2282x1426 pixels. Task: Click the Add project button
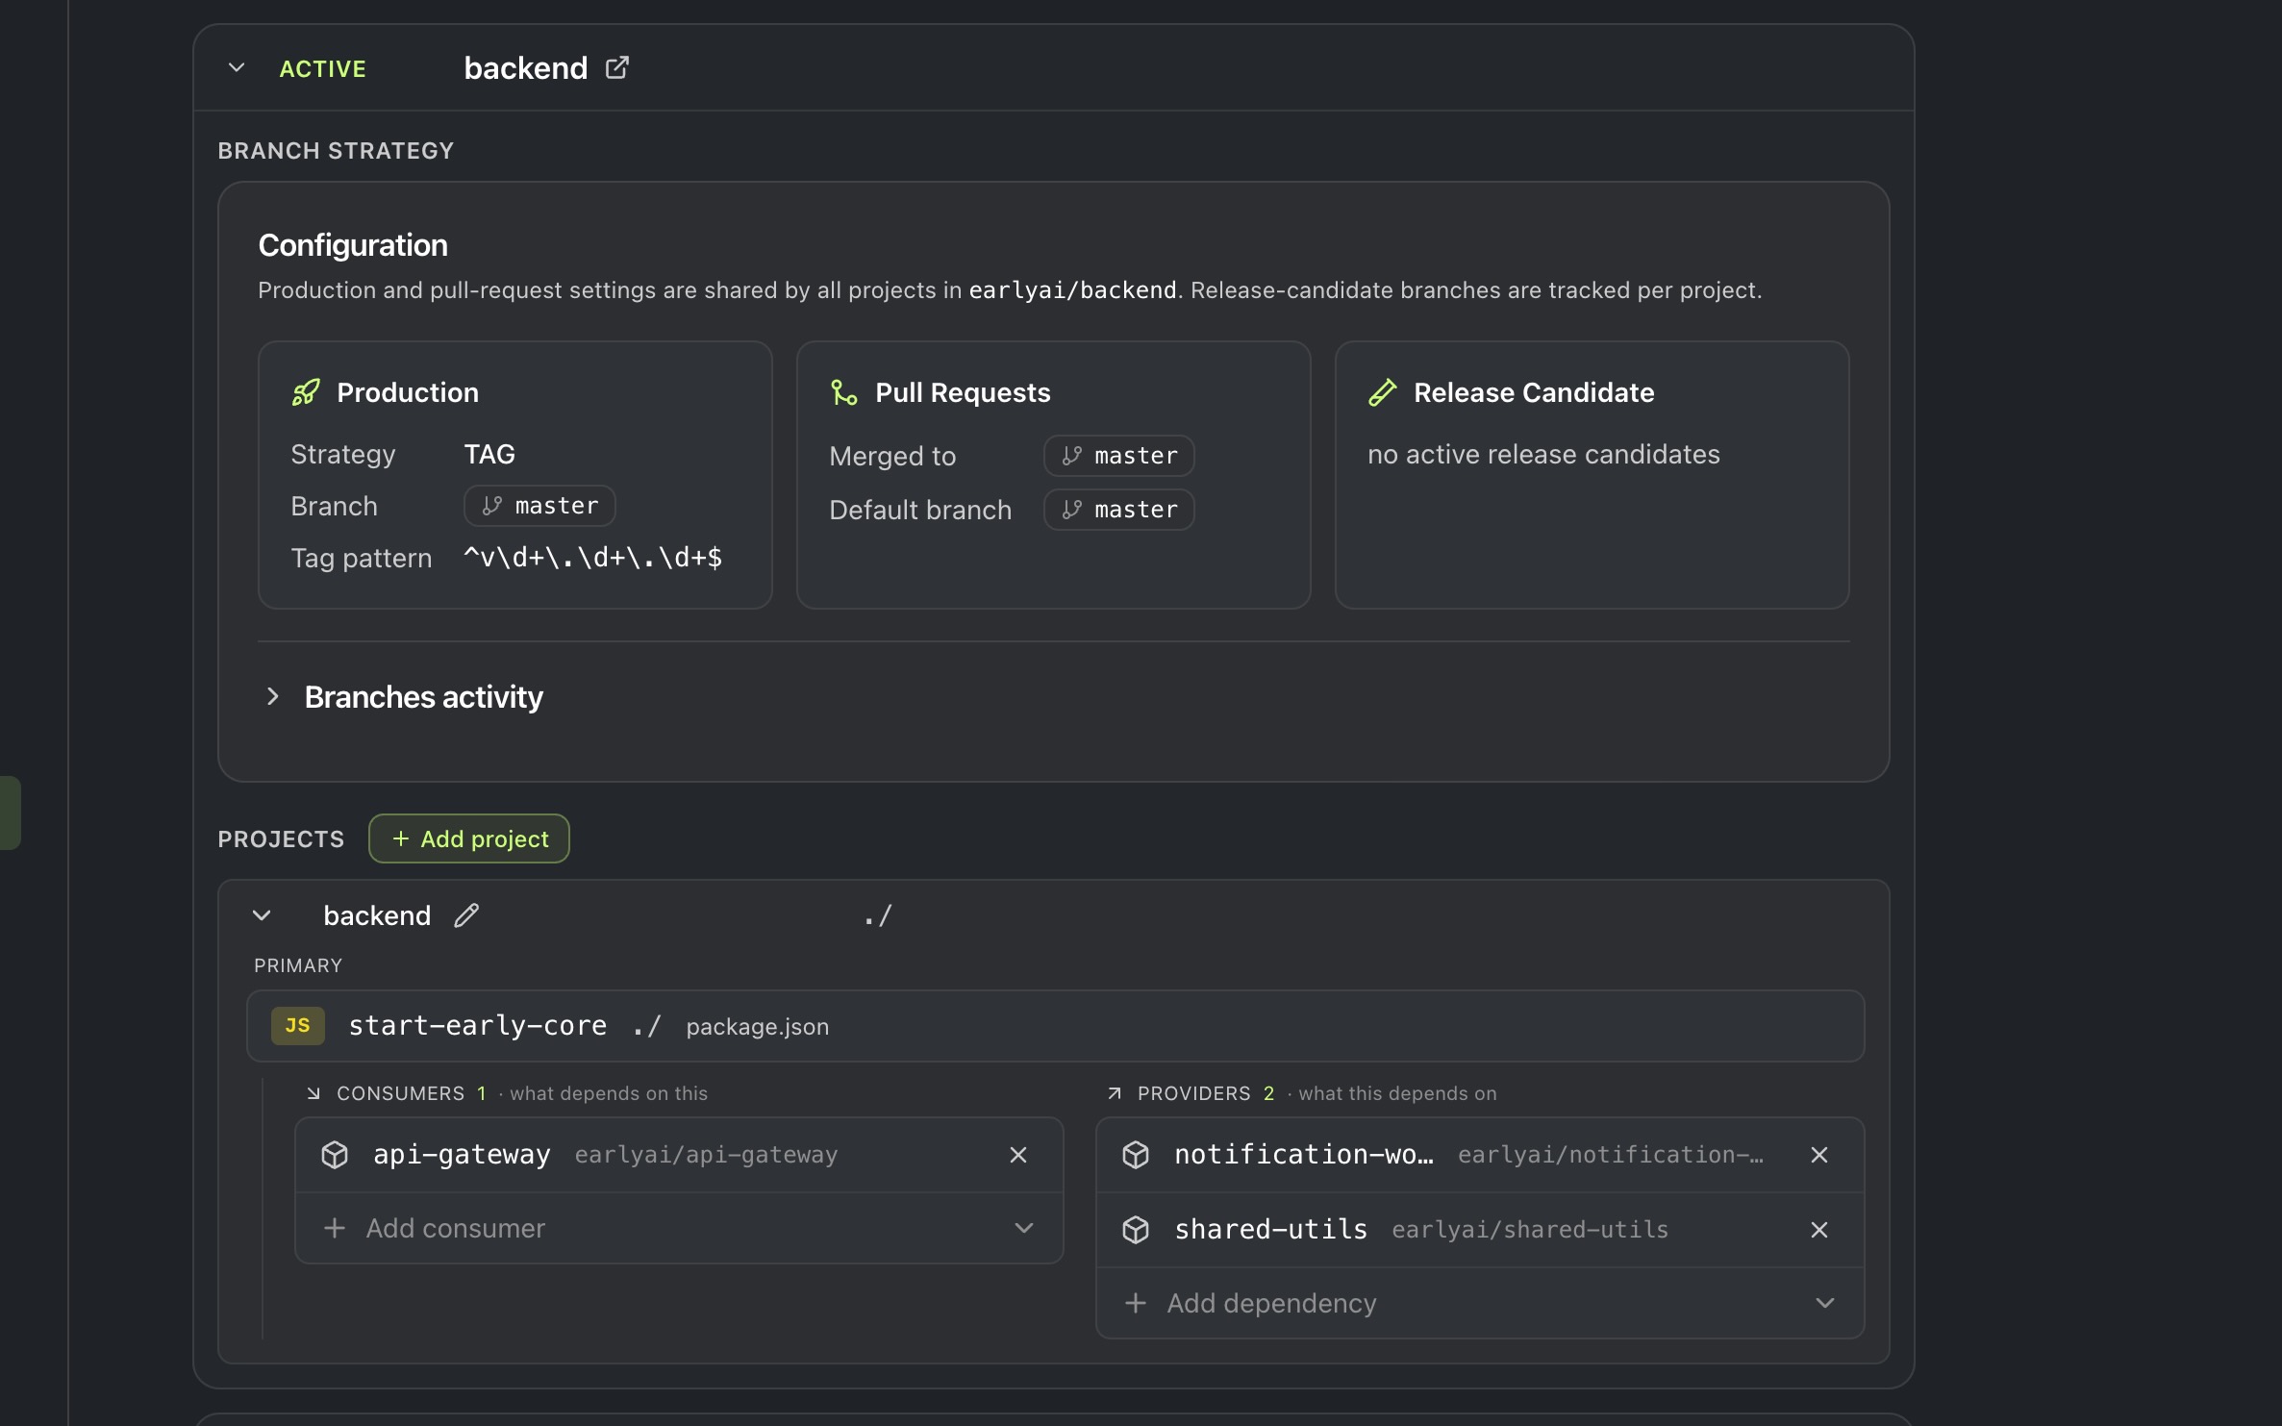(x=469, y=838)
